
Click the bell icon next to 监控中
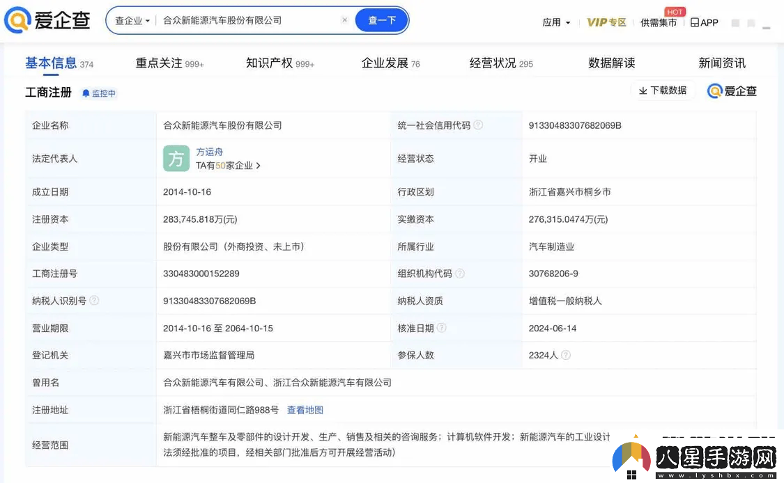pos(85,93)
